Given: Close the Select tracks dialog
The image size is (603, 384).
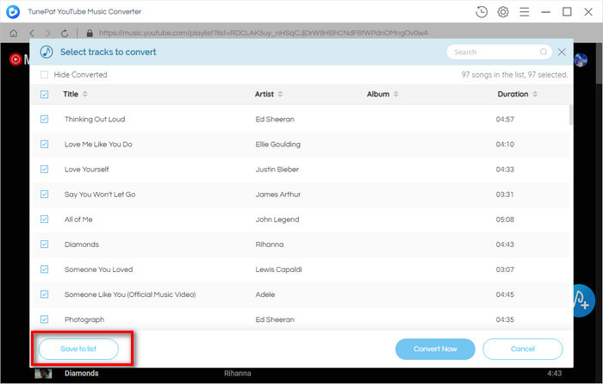Looking at the screenshot, I should tap(562, 52).
